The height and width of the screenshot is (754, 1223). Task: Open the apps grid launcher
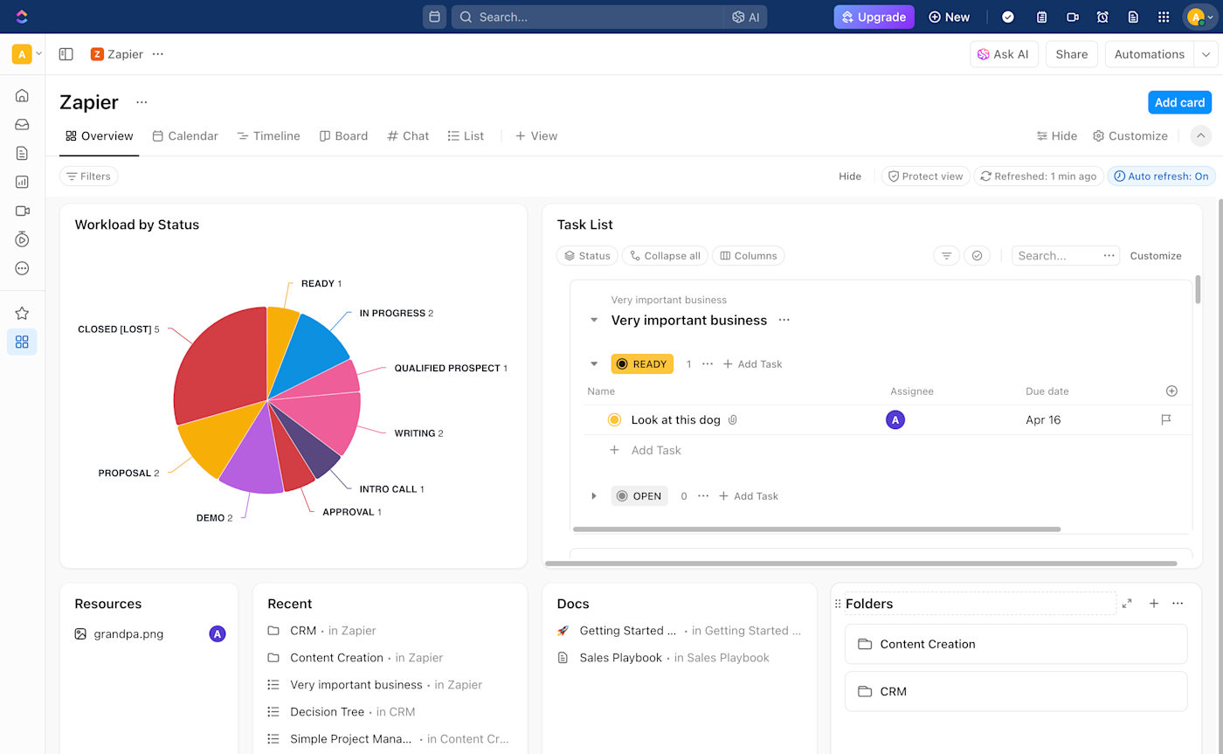tap(1164, 17)
